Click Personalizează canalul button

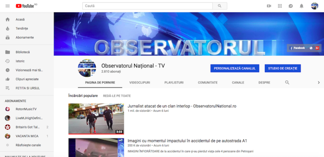click(234, 68)
